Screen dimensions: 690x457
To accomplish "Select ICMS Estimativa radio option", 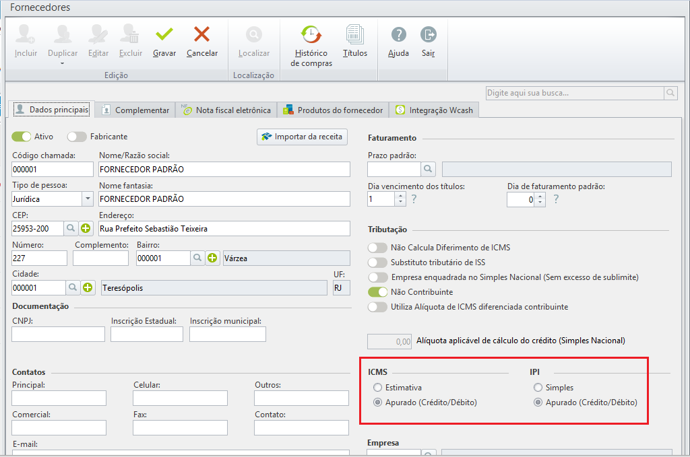I will [x=377, y=388].
